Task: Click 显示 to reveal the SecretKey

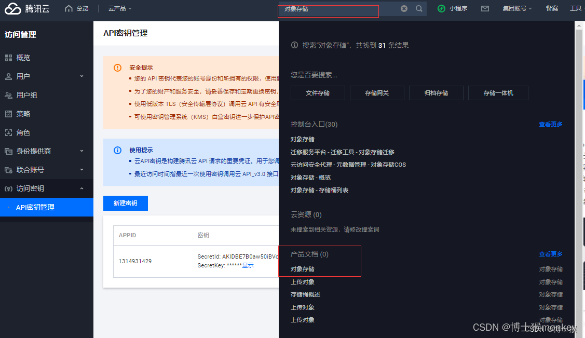Action: point(248,265)
